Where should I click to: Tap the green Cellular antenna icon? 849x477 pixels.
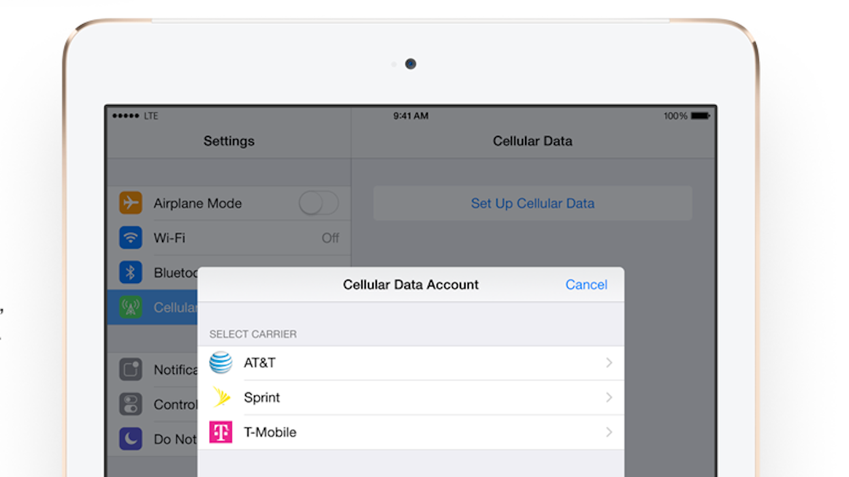tap(131, 307)
